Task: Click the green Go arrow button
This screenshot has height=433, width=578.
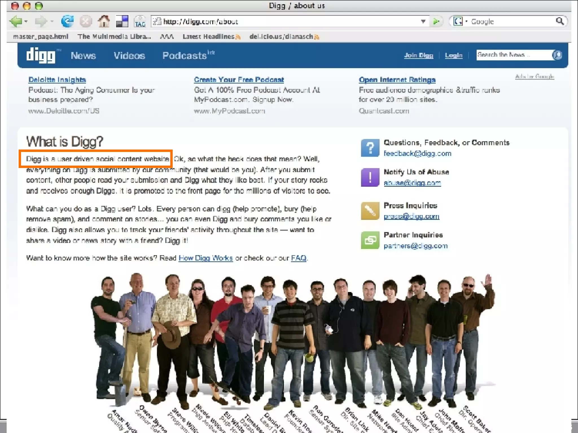Action: [436, 21]
